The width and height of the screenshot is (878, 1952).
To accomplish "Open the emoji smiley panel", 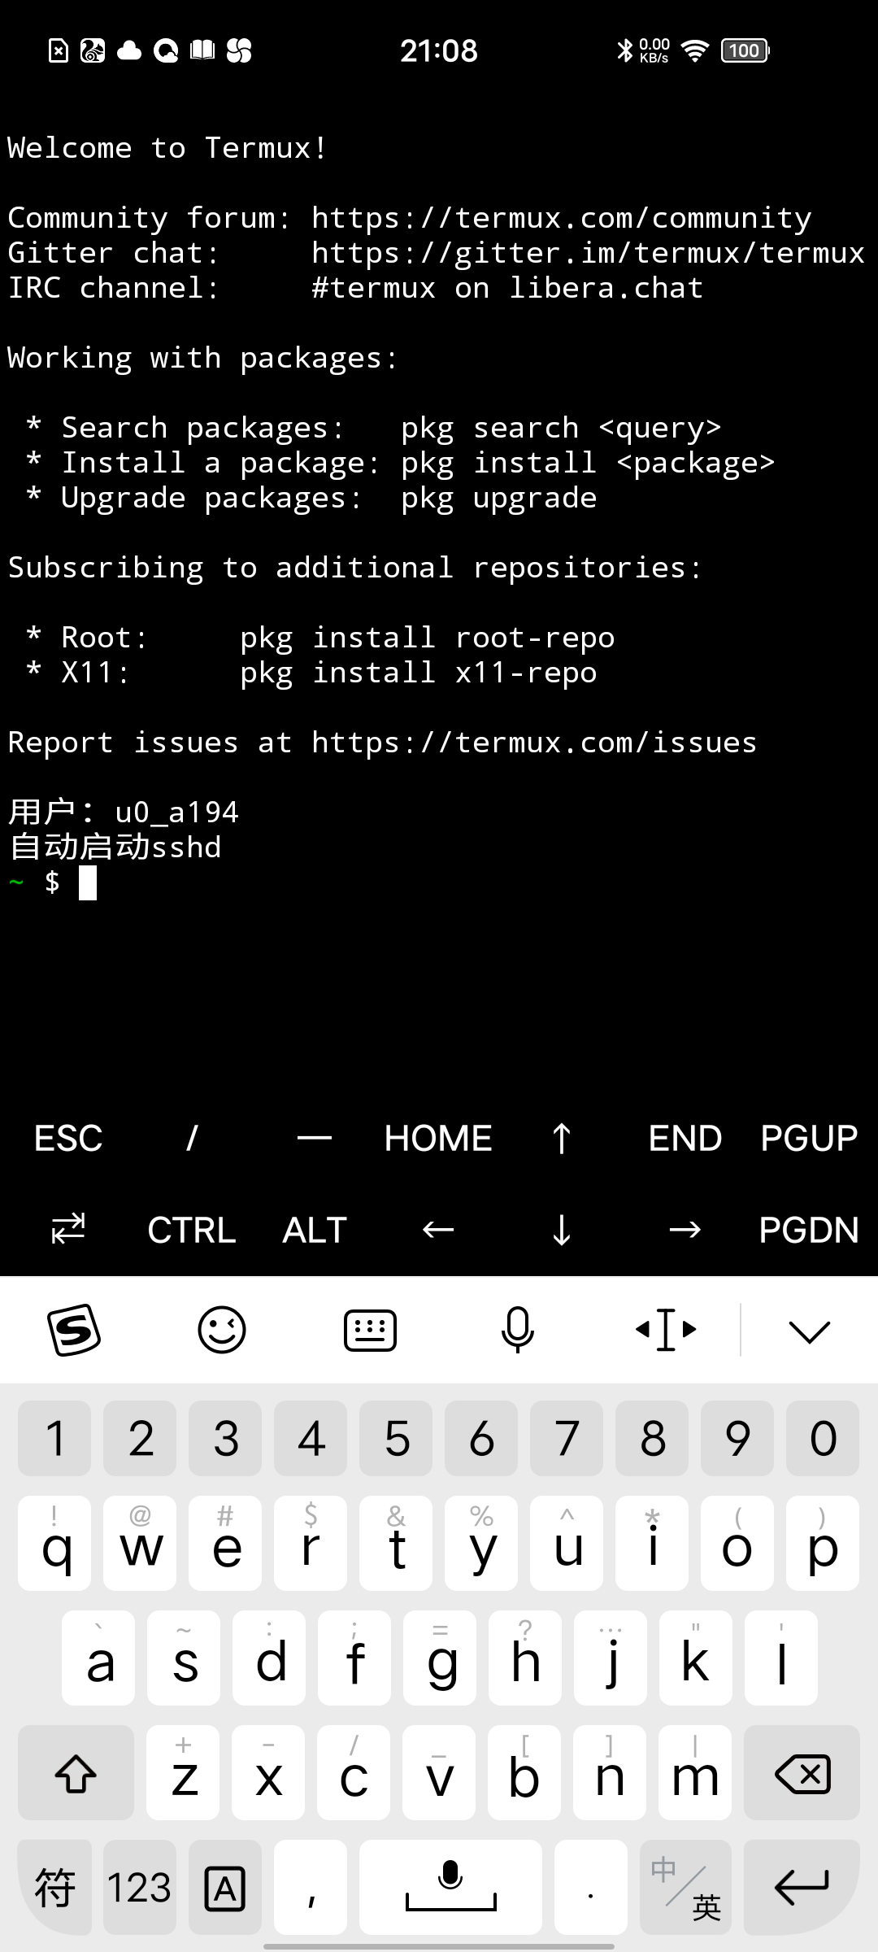I will pyautogui.click(x=222, y=1331).
